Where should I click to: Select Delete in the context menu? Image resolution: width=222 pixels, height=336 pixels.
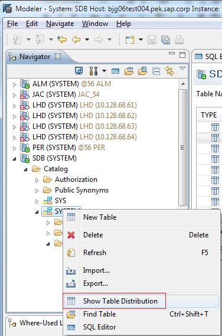[x=93, y=235]
